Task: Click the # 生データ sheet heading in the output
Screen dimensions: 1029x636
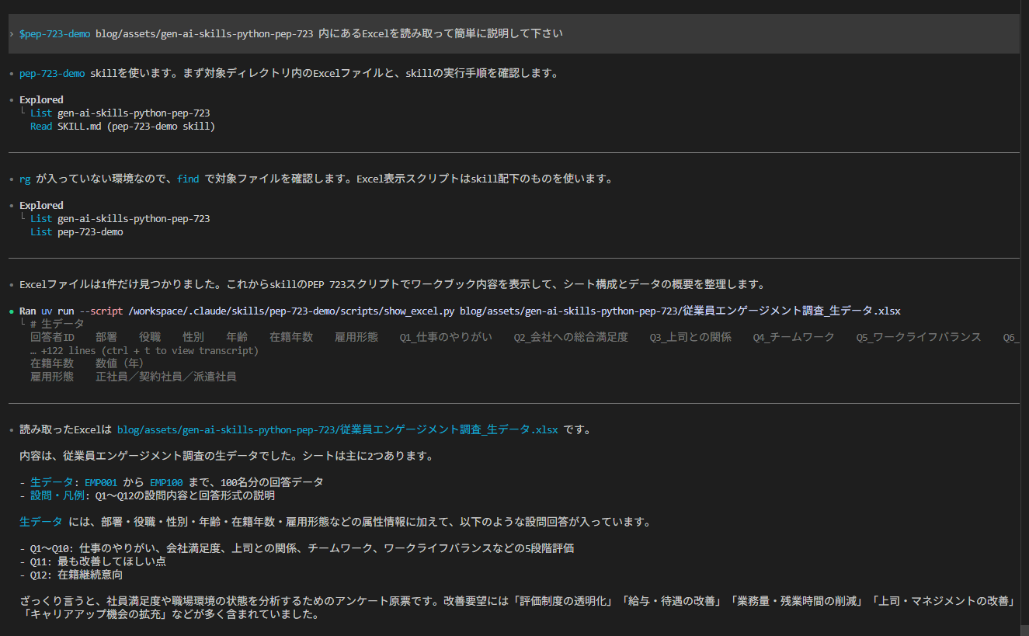Action: [57, 324]
